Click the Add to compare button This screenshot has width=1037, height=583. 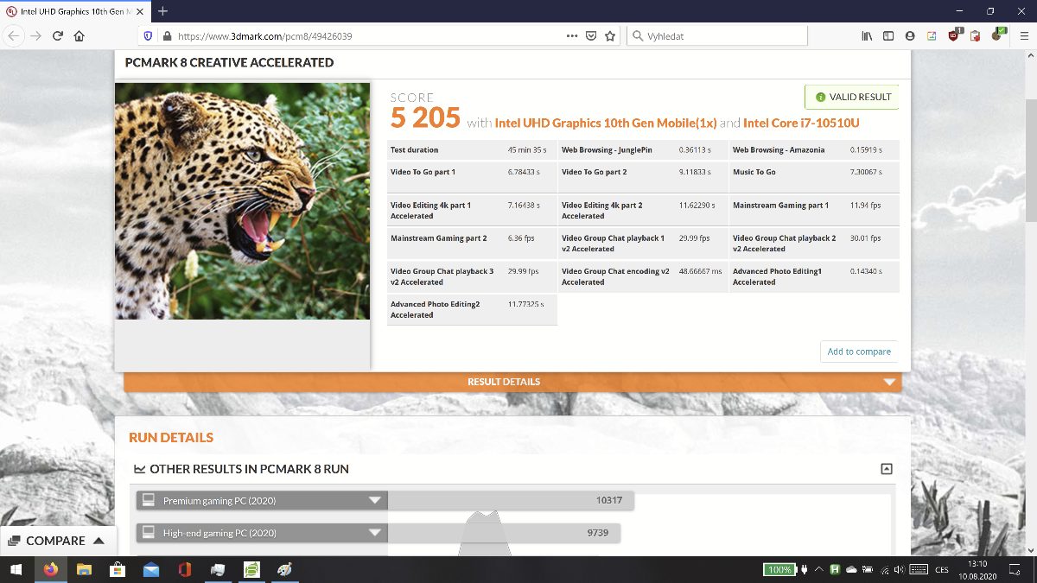[x=858, y=352]
